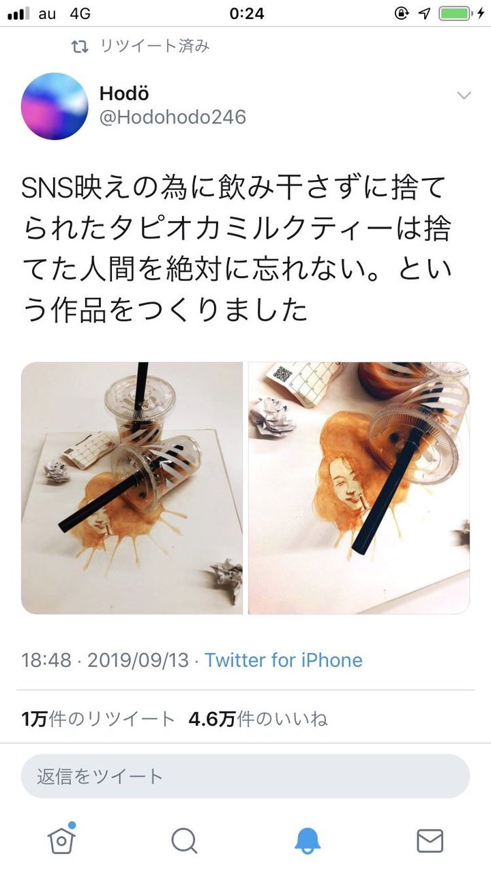Tap the Hodö display name
Screen dimensions: 491x873
[124, 94]
